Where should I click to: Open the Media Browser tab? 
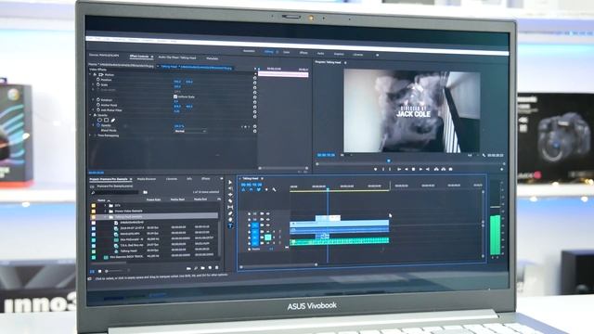point(147,179)
